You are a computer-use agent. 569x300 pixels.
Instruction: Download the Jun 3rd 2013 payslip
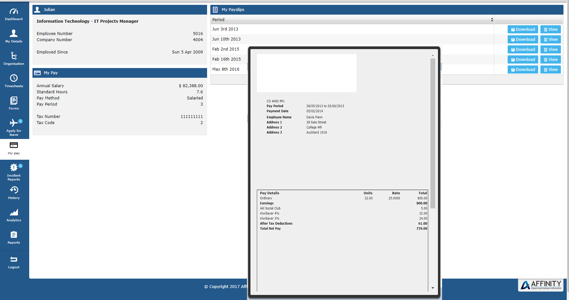point(523,29)
